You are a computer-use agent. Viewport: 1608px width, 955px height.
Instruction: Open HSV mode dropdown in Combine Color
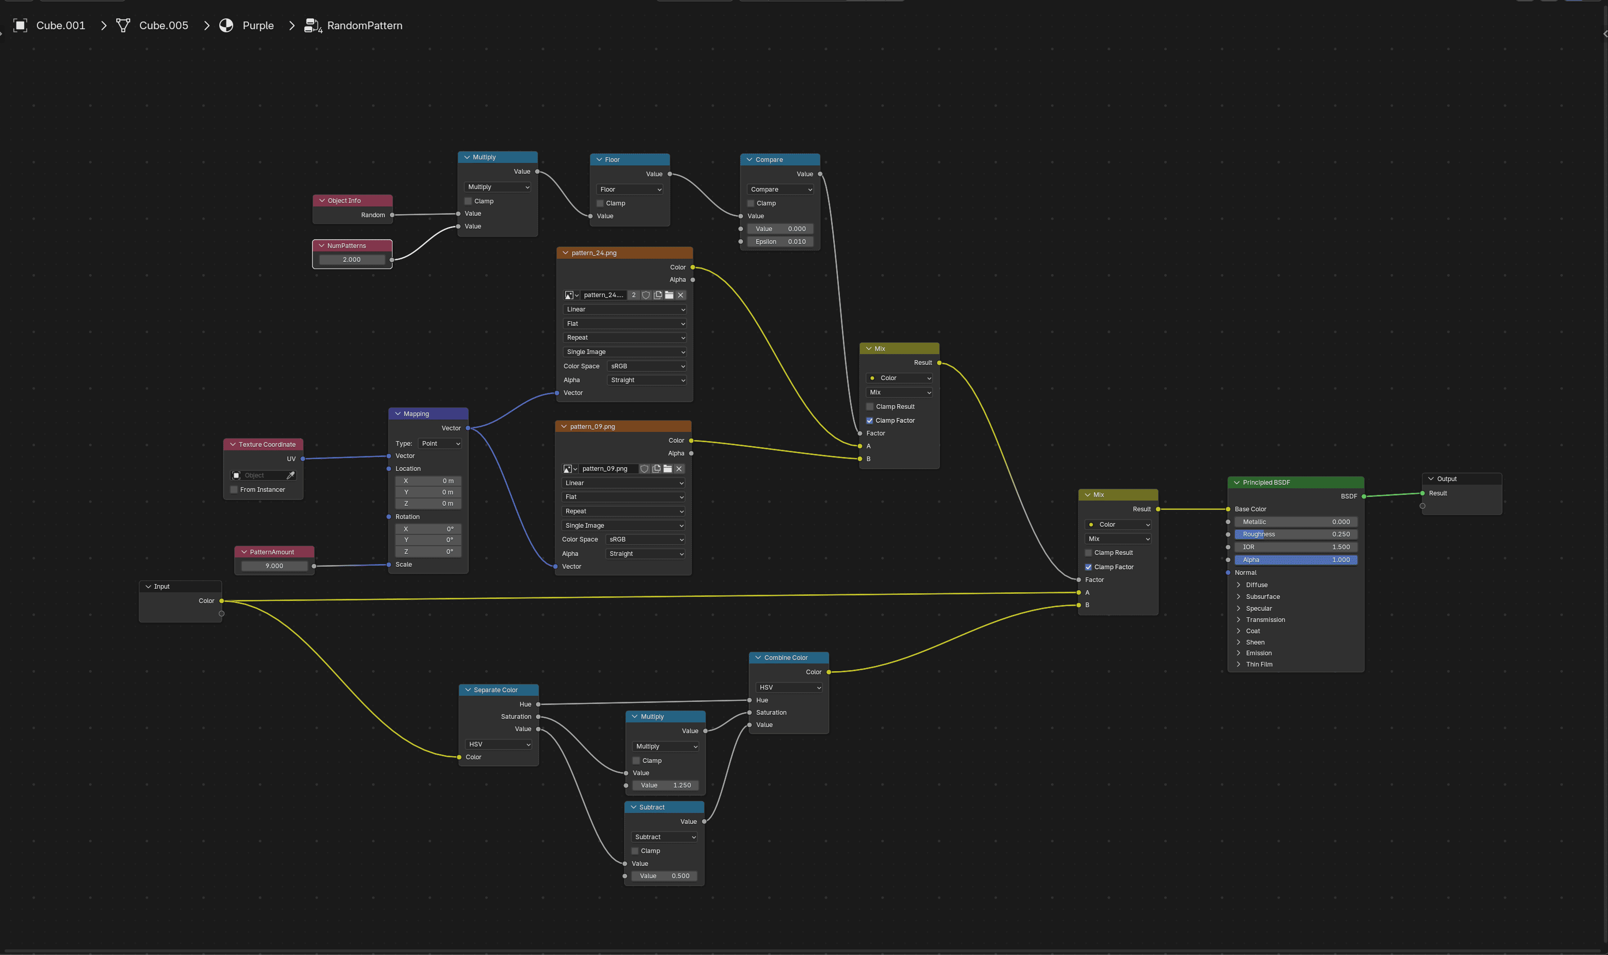[789, 688]
